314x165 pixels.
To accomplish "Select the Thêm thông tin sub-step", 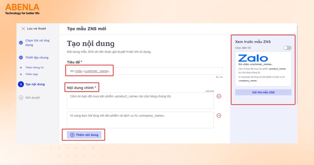I will (35, 68).
